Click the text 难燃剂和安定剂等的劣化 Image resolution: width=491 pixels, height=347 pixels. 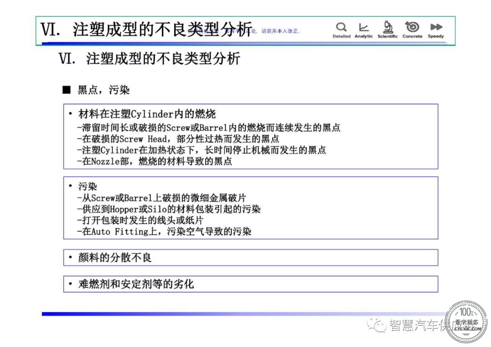[136, 284]
